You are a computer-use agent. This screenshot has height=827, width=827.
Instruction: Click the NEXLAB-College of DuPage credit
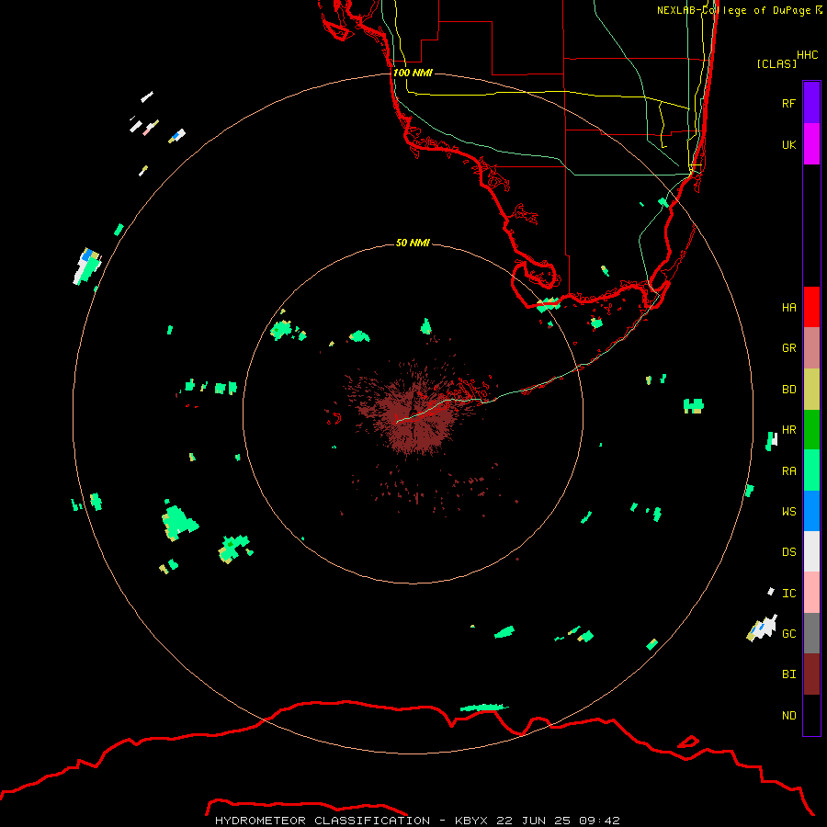(739, 10)
